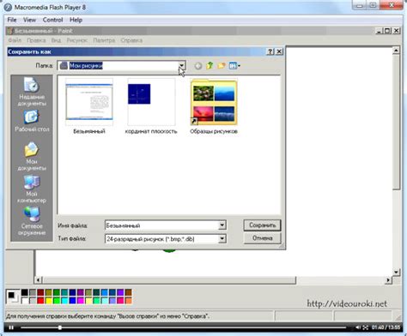Click the Go Back navigation icon

click(197, 66)
